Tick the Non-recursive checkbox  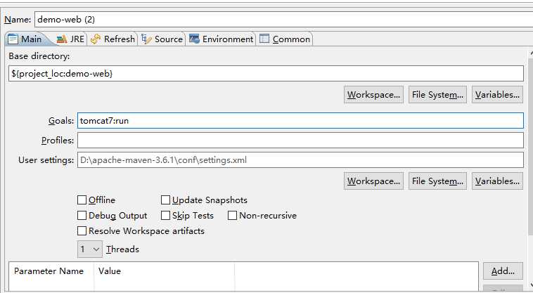[233, 216]
